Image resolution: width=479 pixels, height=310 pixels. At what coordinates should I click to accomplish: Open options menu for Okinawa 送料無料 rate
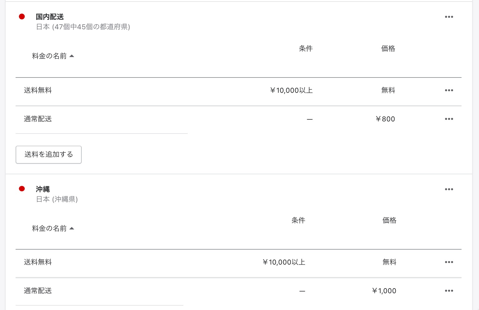tap(449, 262)
